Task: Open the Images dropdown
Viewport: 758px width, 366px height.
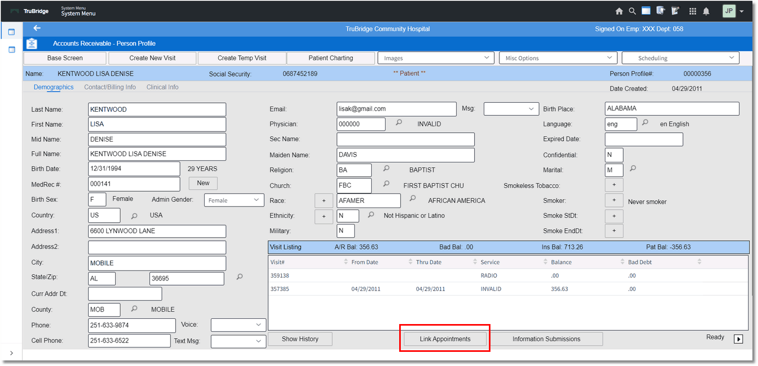Action: [x=436, y=58]
